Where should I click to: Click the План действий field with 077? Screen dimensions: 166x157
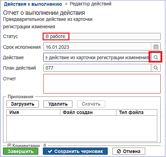pos(97,68)
